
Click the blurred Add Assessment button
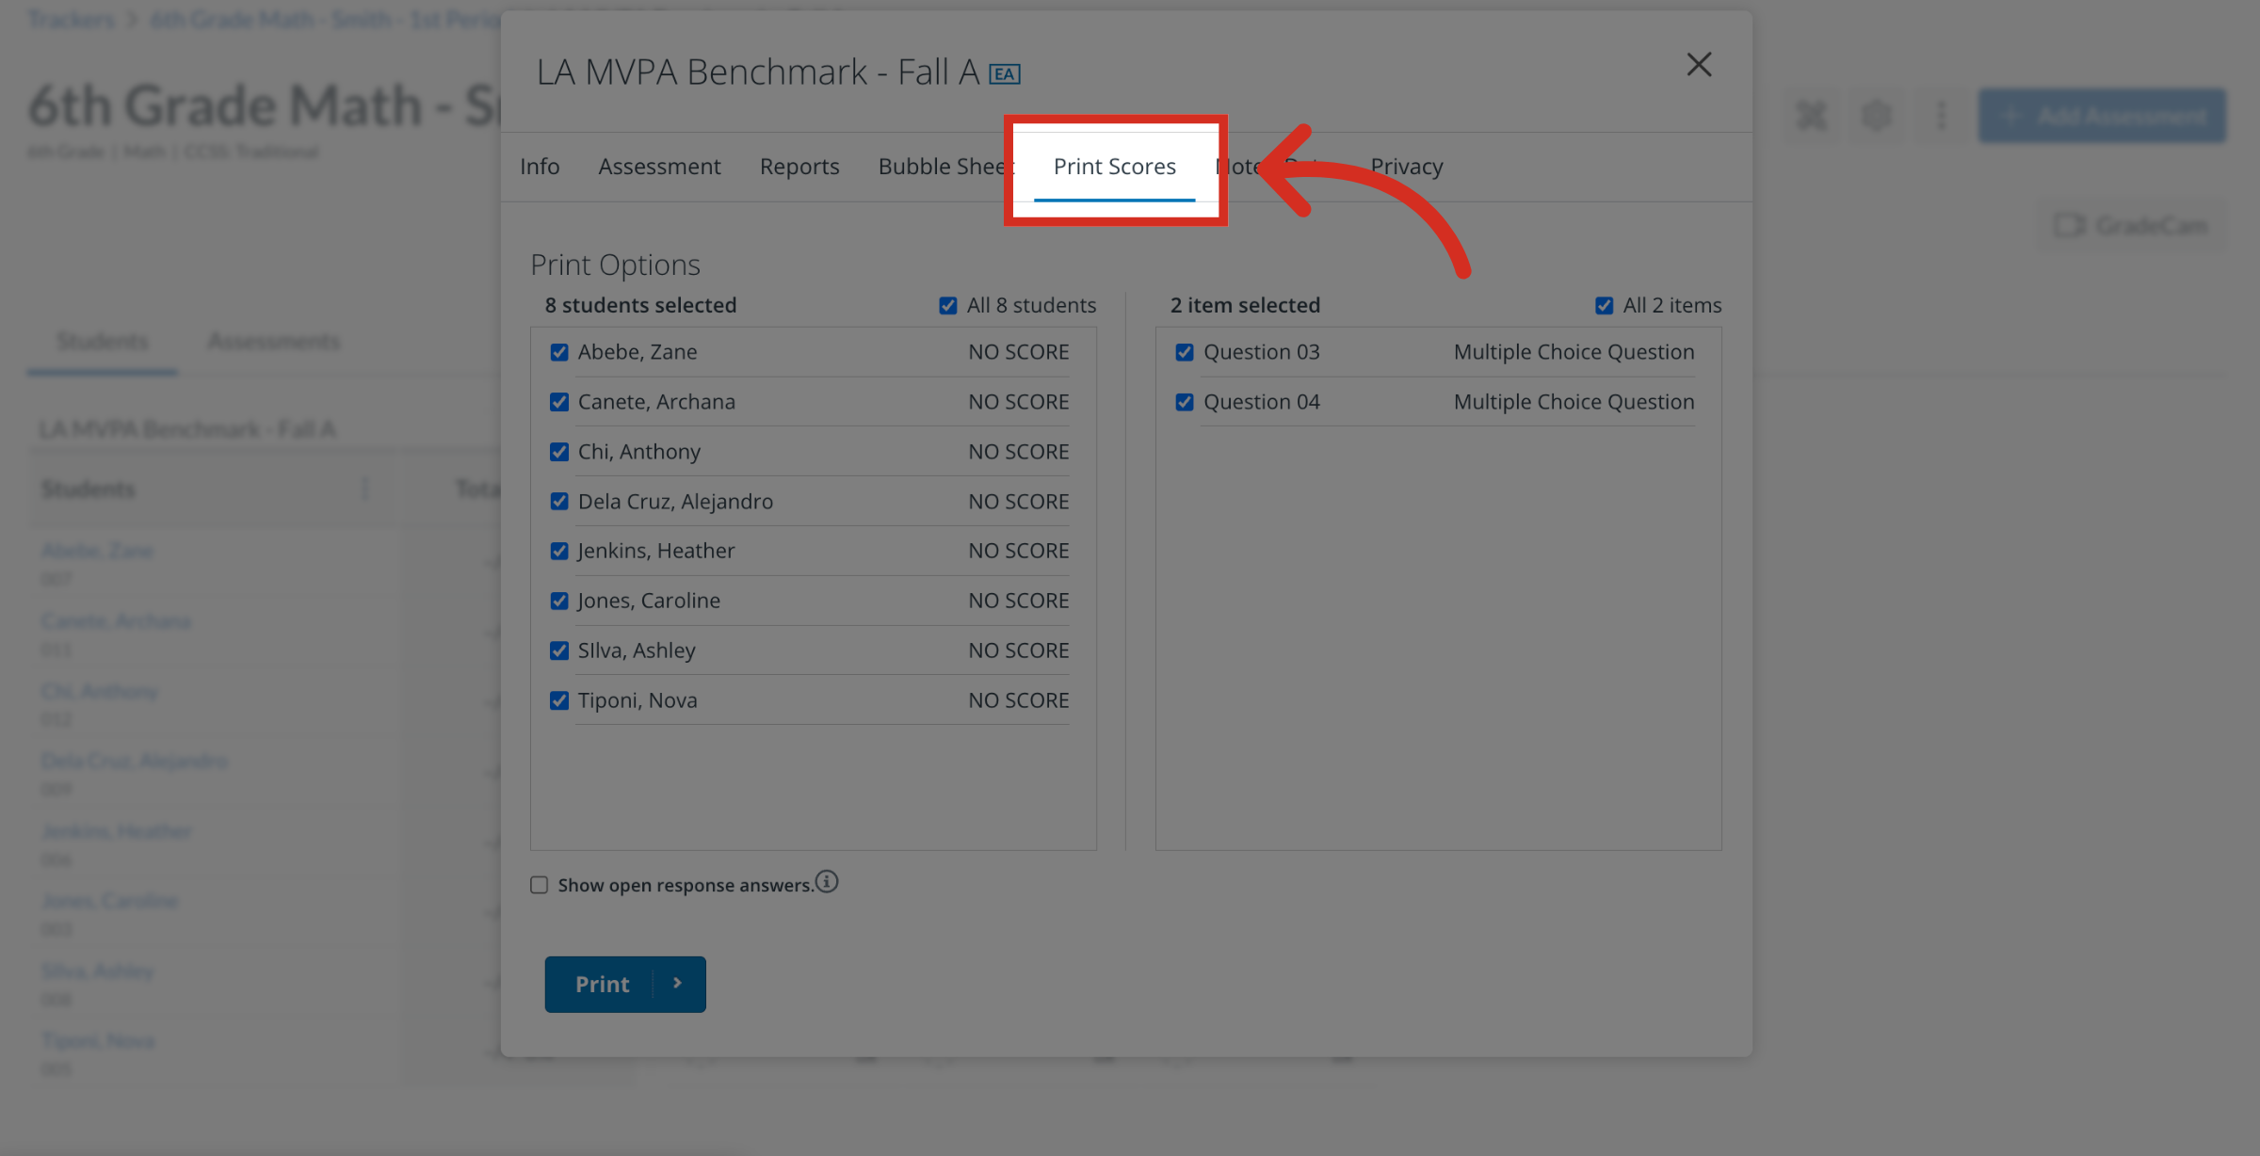[x=2102, y=116]
